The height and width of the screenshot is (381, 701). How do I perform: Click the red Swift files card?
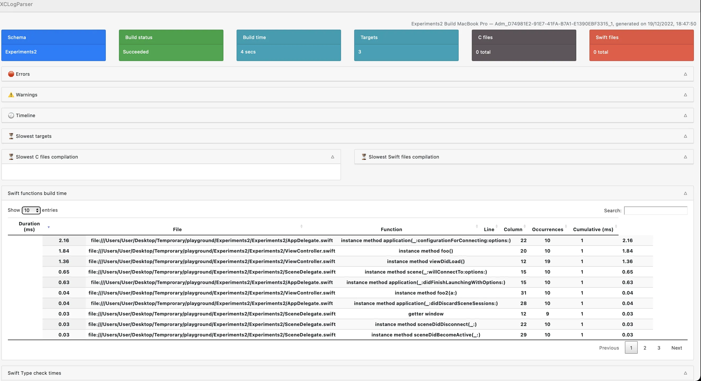tap(641, 45)
